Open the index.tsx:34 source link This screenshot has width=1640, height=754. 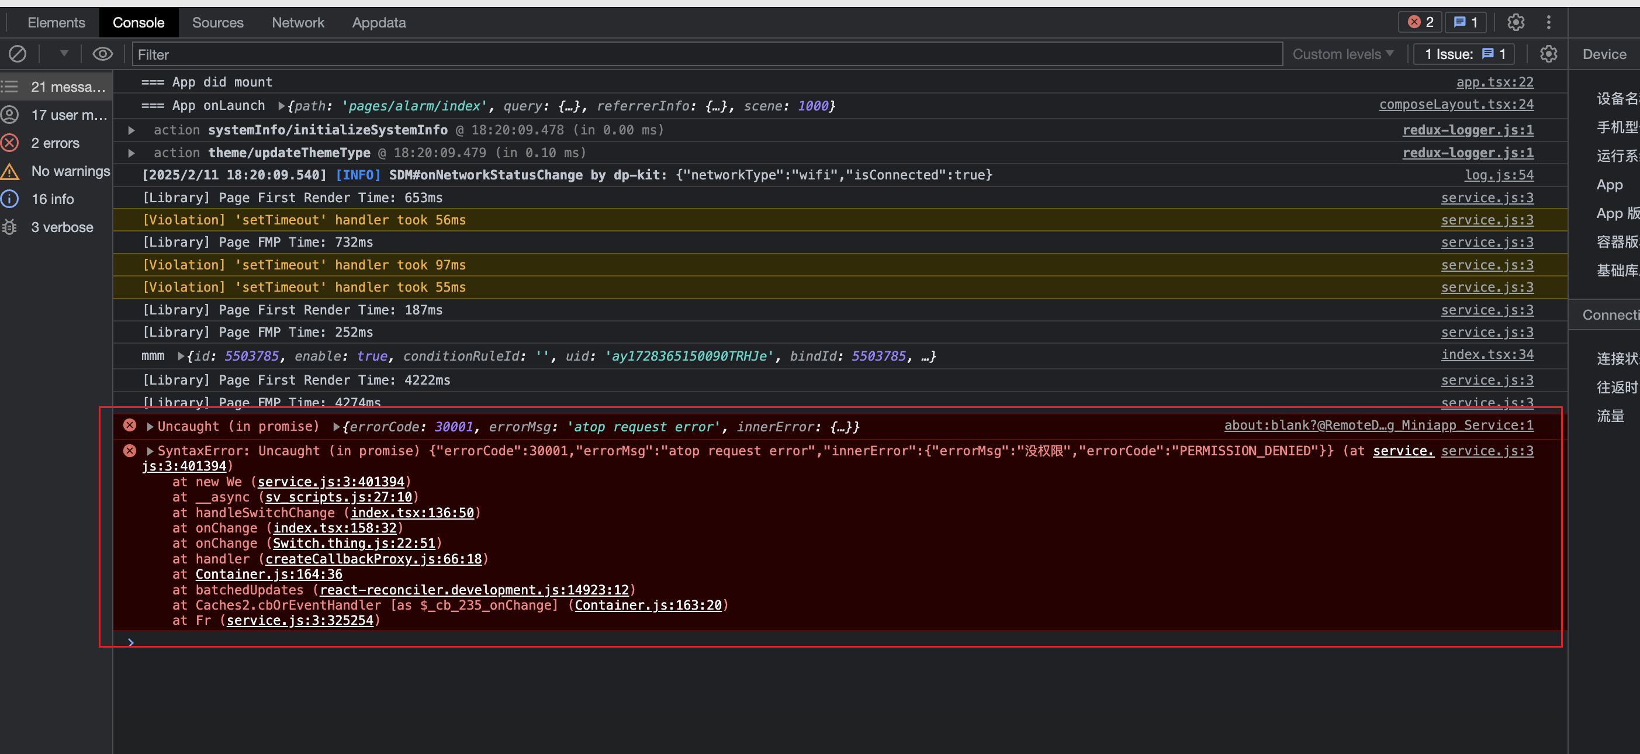1487,355
